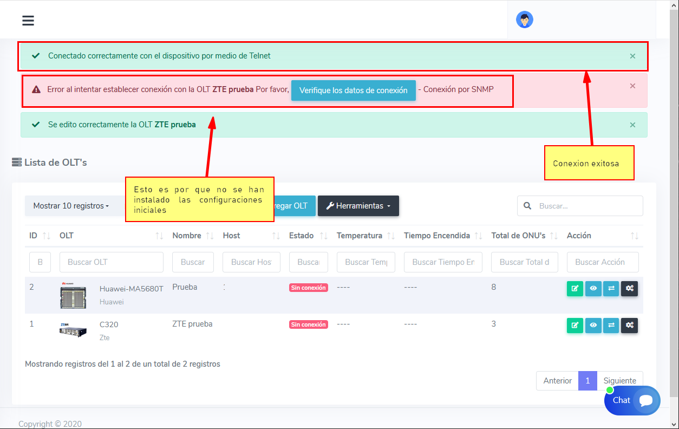The height and width of the screenshot is (429, 679).
Task: View details of the ZTE C320 OLT
Action: 593,326
